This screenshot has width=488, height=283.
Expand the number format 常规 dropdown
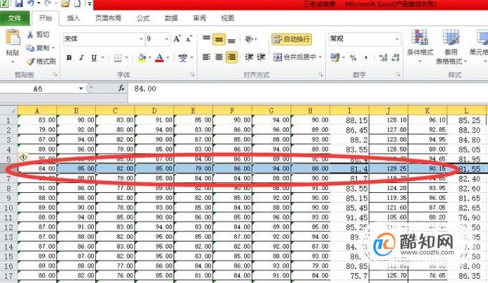[x=397, y=39]
